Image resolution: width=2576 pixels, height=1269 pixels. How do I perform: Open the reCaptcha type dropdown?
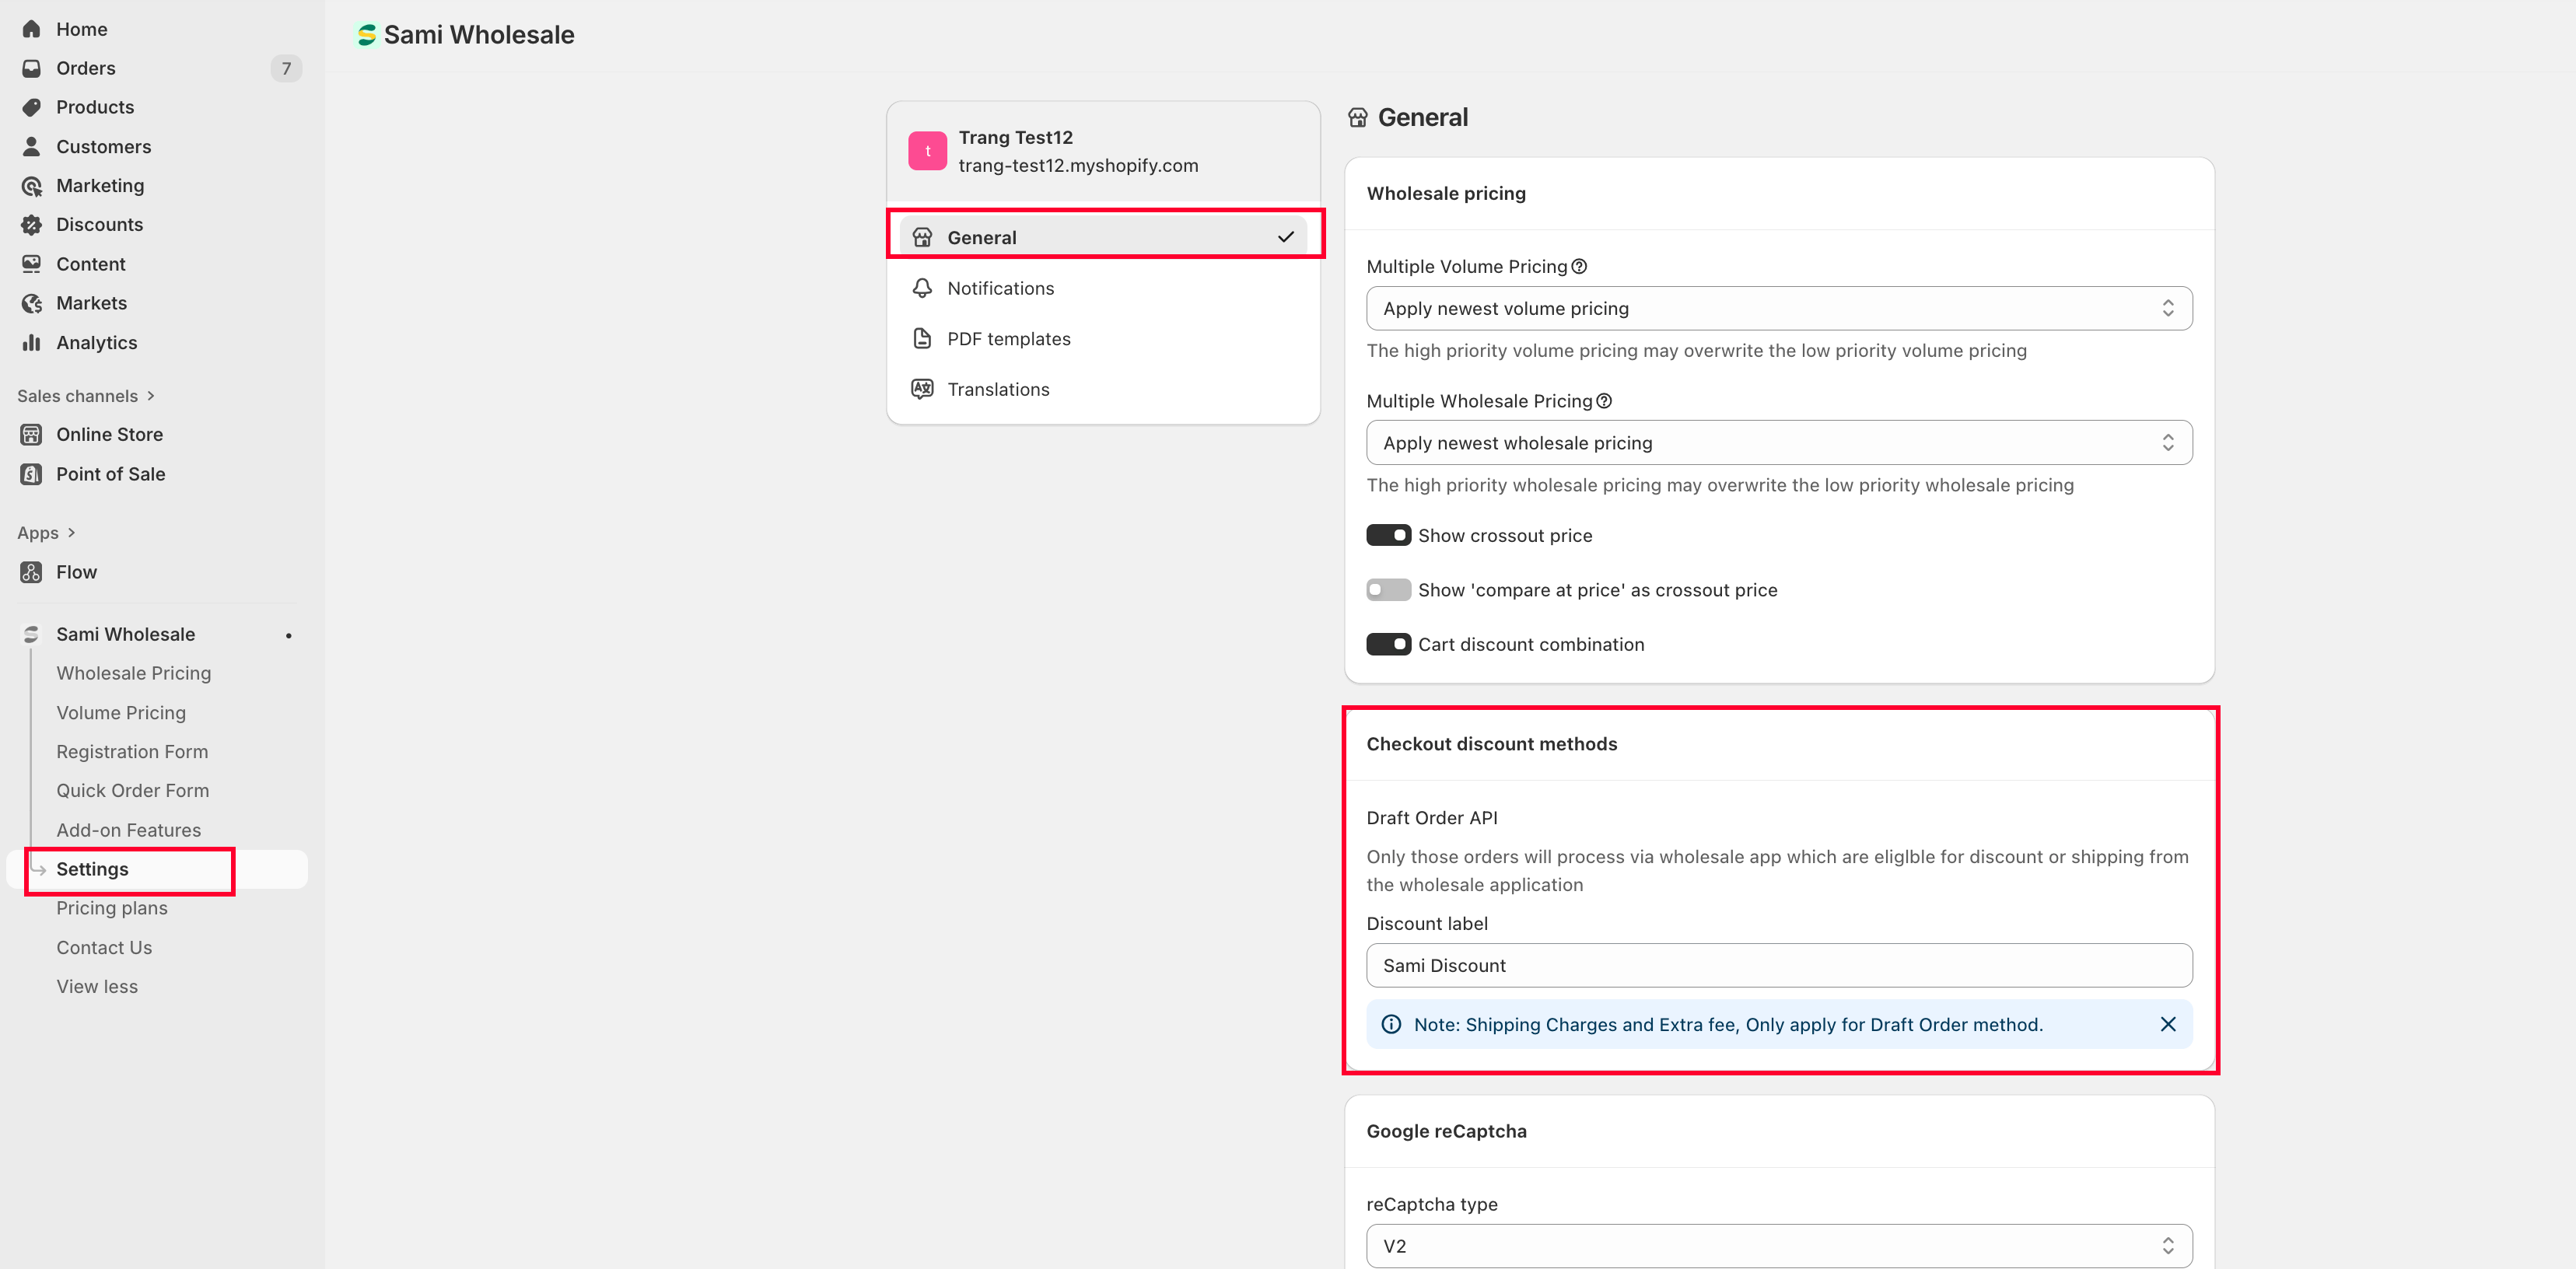coord(1778,1245)
